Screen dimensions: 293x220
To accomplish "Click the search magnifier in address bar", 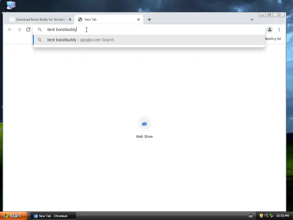I will [39, 30].
